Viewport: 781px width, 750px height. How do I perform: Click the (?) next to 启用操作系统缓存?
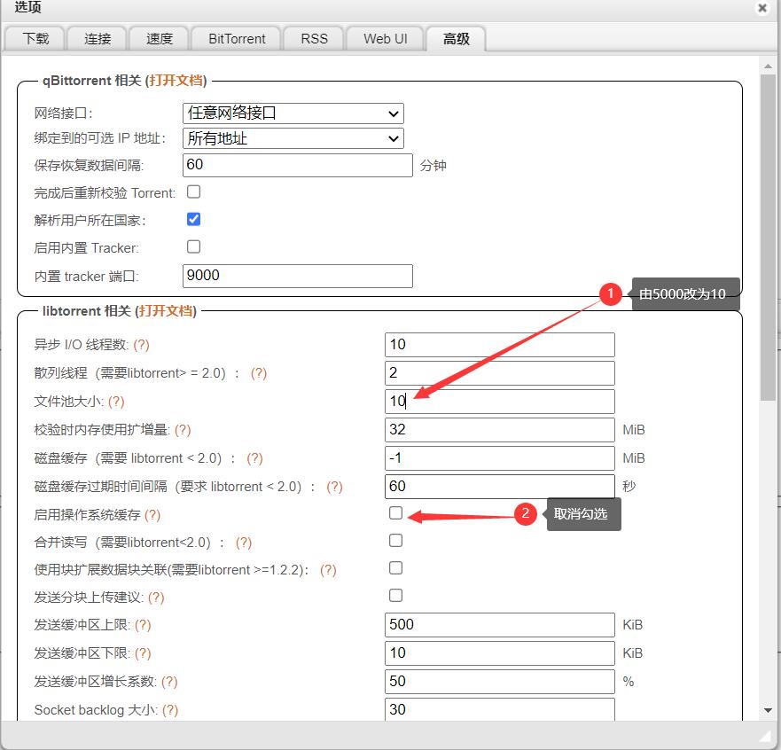pos(151,515)
